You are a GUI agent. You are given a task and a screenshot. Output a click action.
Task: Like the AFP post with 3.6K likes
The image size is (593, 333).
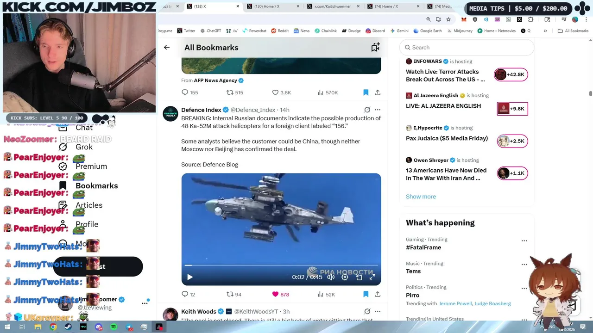(x=281, y=92)
